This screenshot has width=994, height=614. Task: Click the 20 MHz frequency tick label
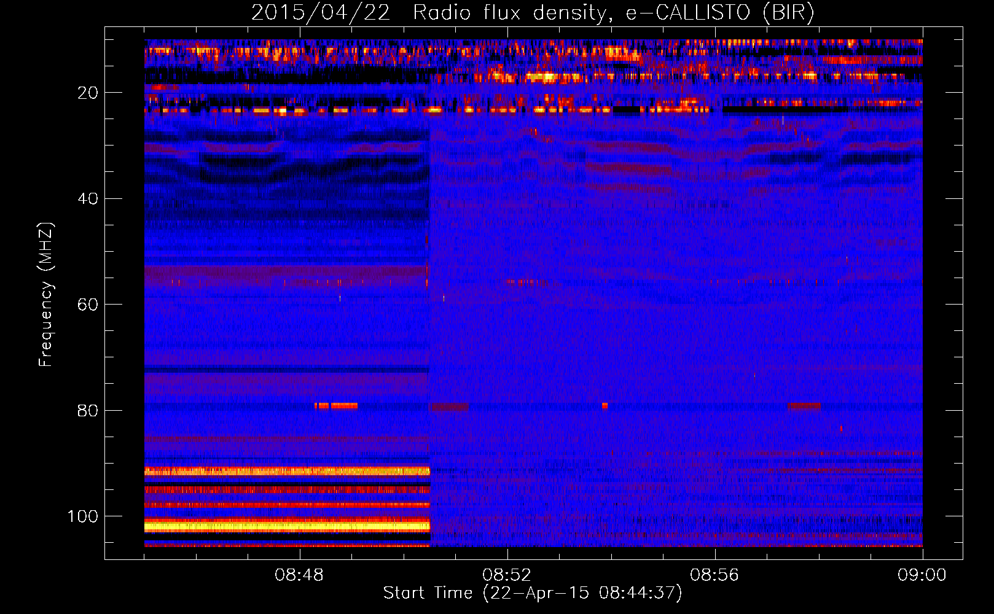88,93
